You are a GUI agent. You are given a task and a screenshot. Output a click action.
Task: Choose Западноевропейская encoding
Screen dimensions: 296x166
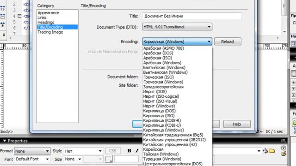tap(178, 87)
